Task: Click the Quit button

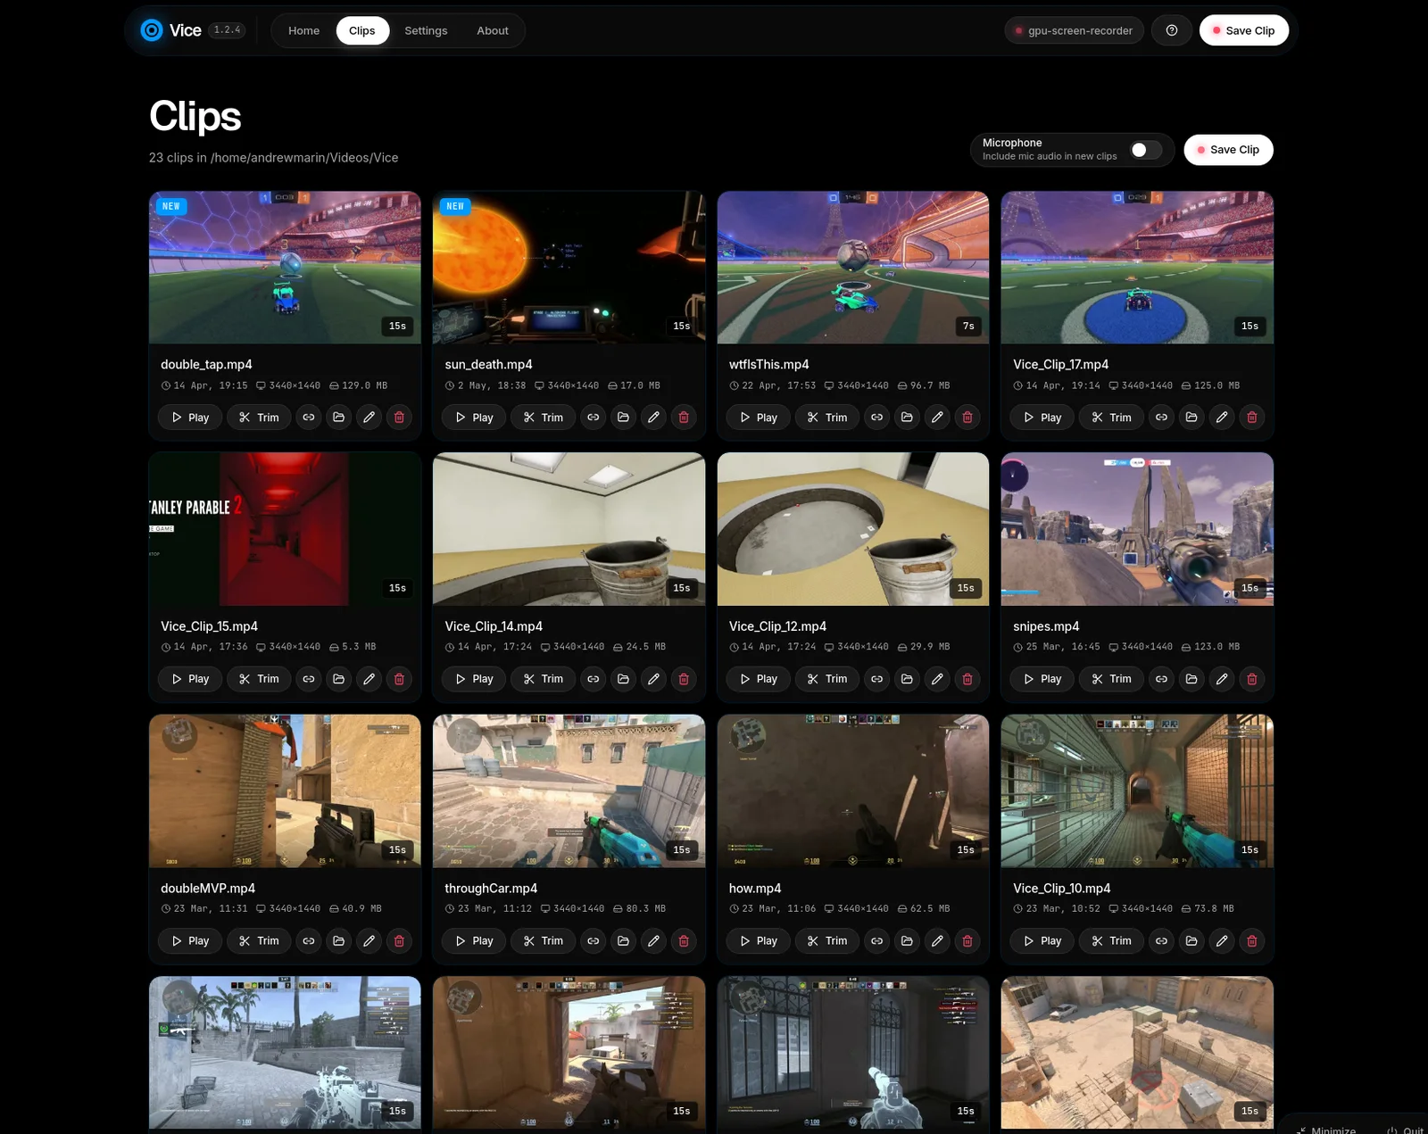Action: coord(1406,1130)
